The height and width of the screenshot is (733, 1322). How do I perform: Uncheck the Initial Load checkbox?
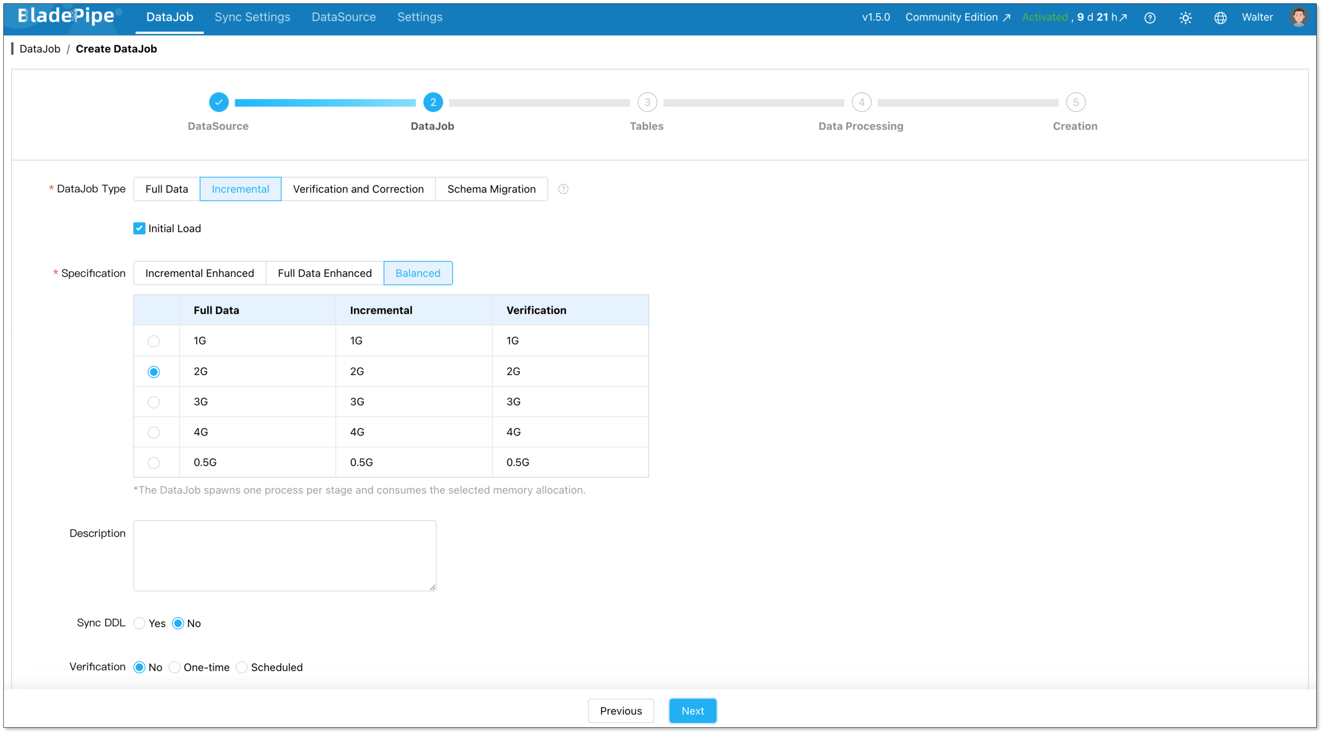(x=139, y=228)
